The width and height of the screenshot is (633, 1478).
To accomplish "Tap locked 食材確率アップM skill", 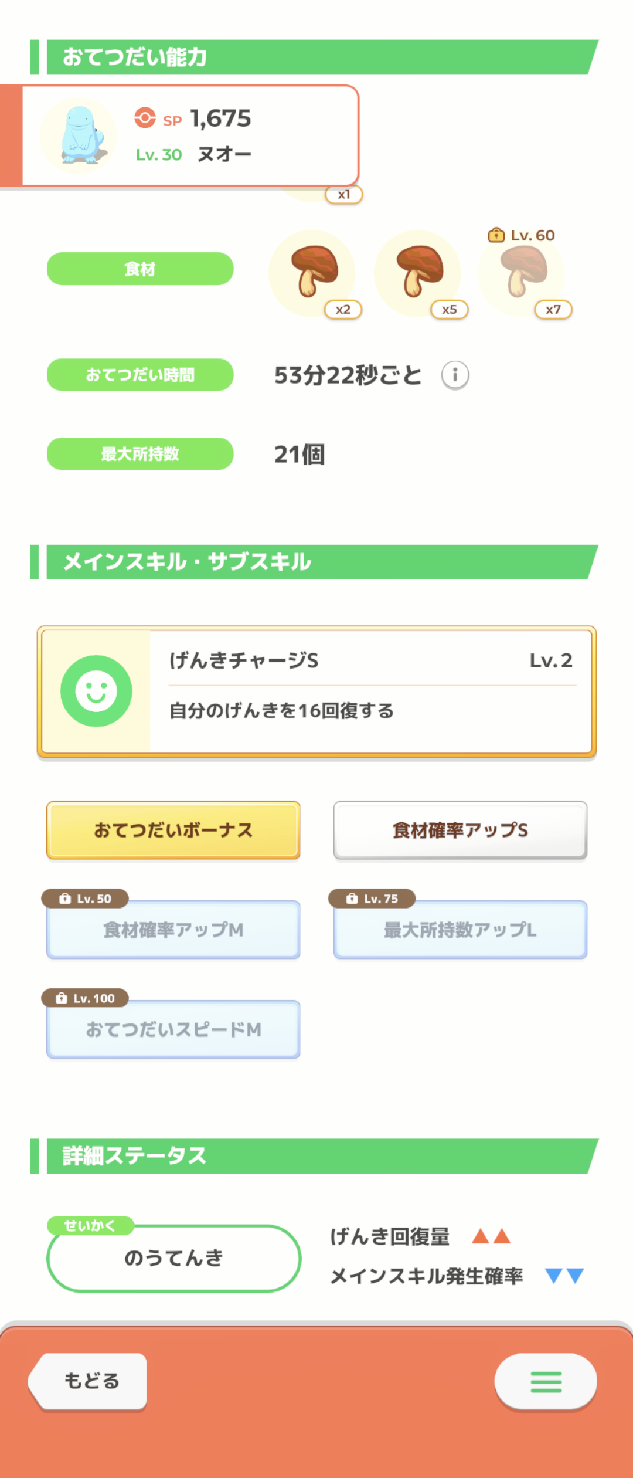I will tap(173, 930).
